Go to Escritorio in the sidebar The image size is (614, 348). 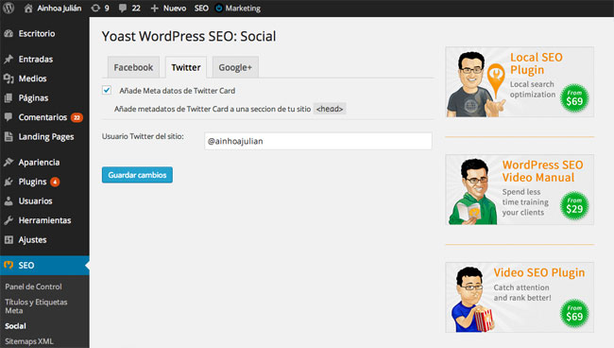(37, 33)
